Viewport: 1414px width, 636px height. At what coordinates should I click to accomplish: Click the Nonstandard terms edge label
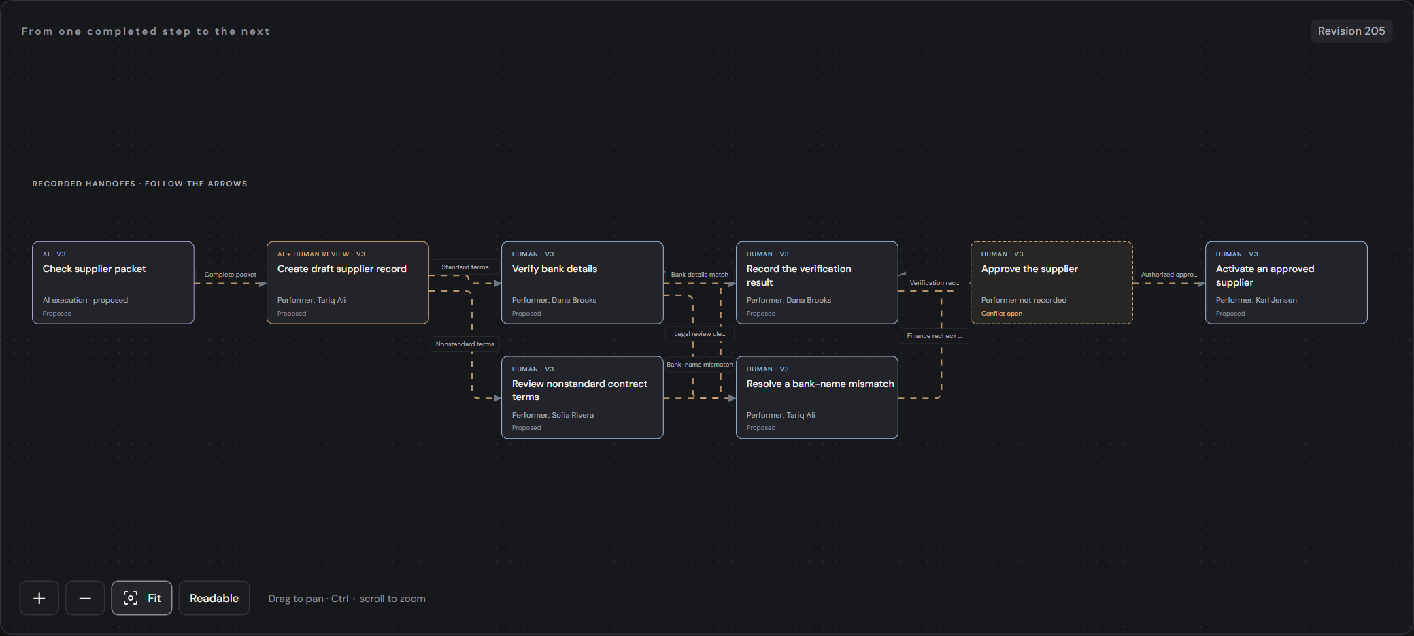[465, 344]
